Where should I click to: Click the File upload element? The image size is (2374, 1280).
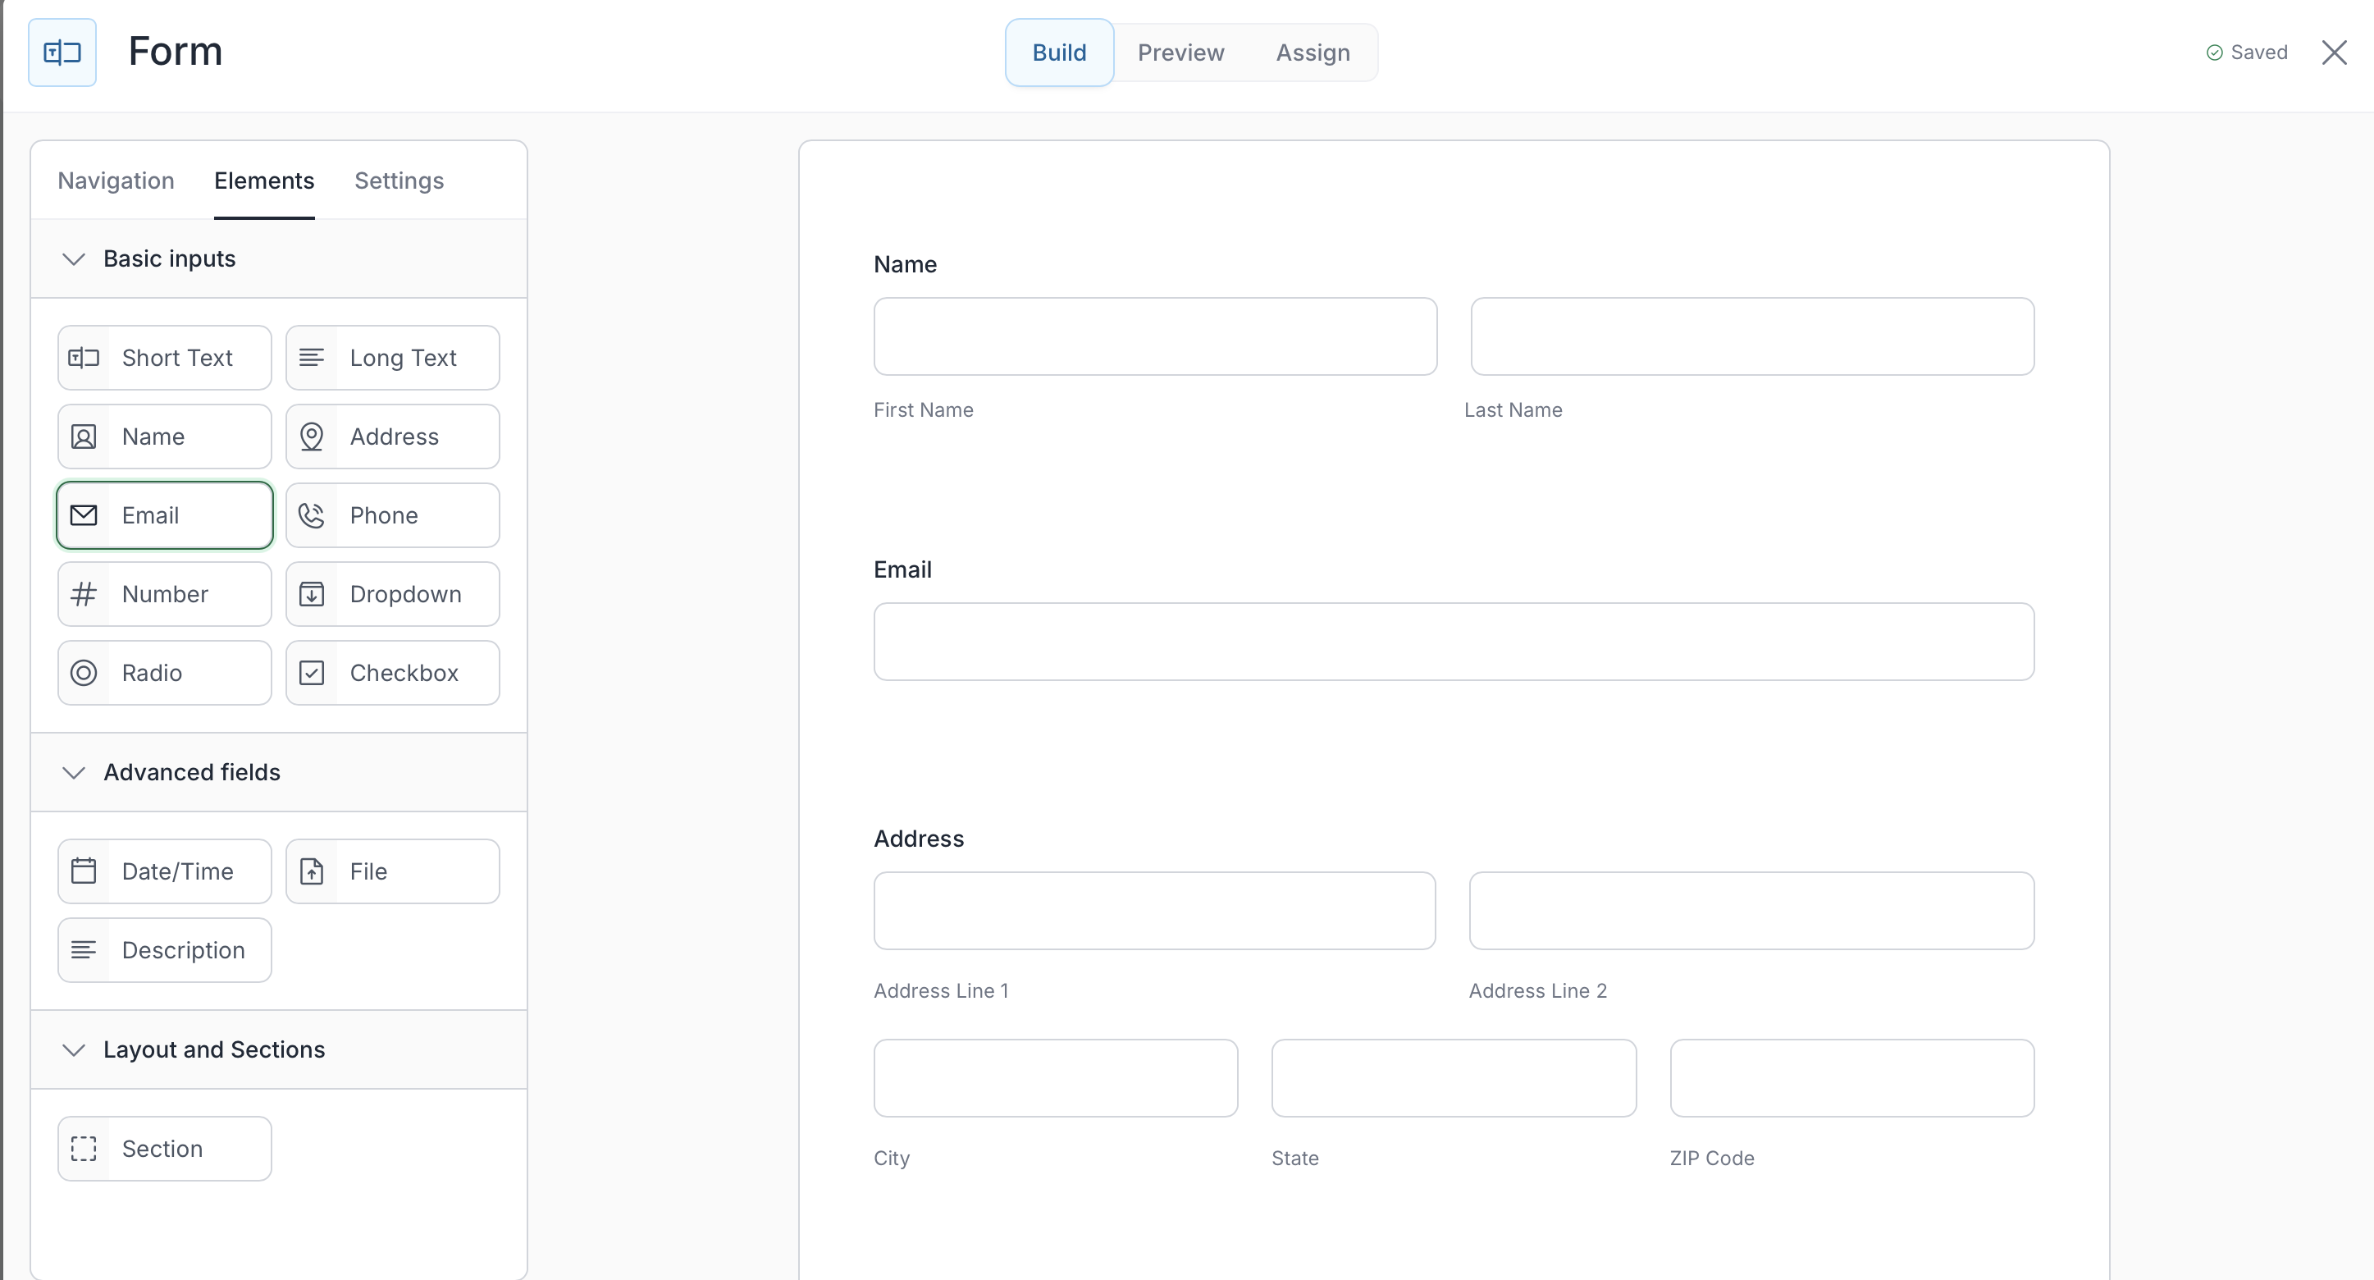(x=393, y=871)
